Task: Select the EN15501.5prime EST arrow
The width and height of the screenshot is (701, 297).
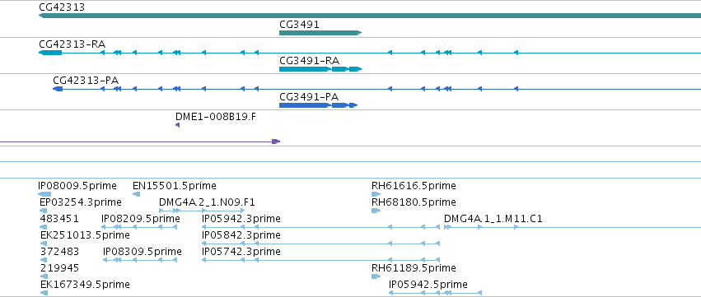Action: 137,194
